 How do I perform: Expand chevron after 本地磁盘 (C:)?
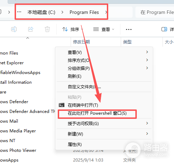62,12
